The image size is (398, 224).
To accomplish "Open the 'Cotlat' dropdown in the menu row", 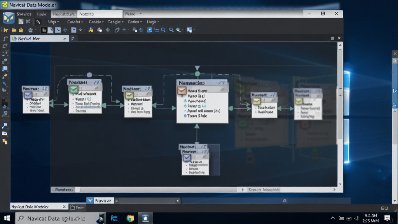I will point(135,22).
